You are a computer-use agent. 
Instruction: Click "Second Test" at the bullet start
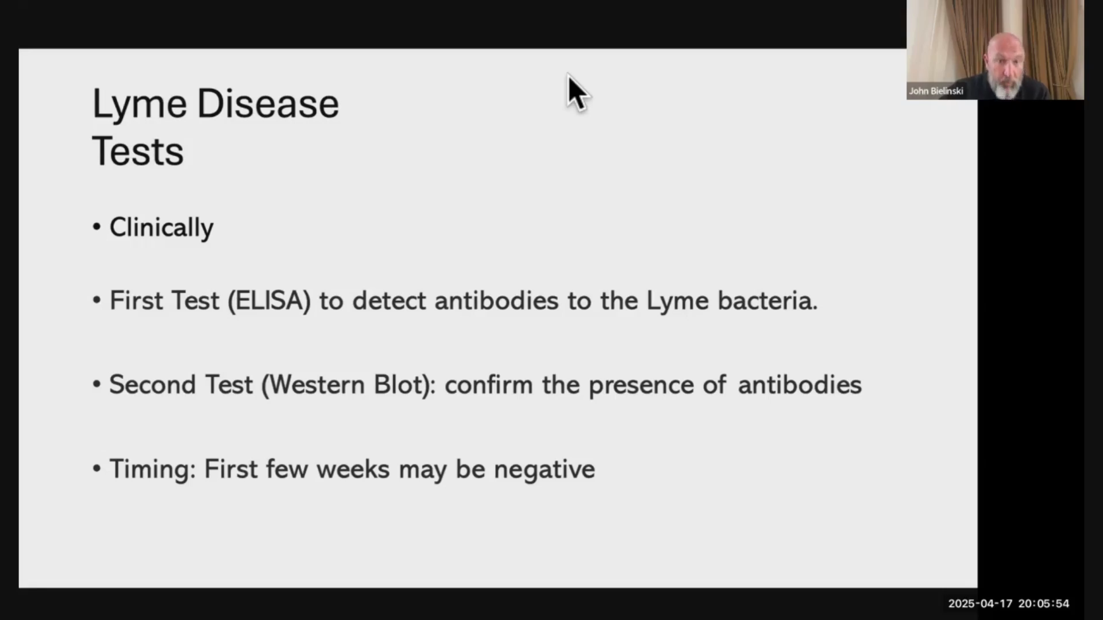181,385
